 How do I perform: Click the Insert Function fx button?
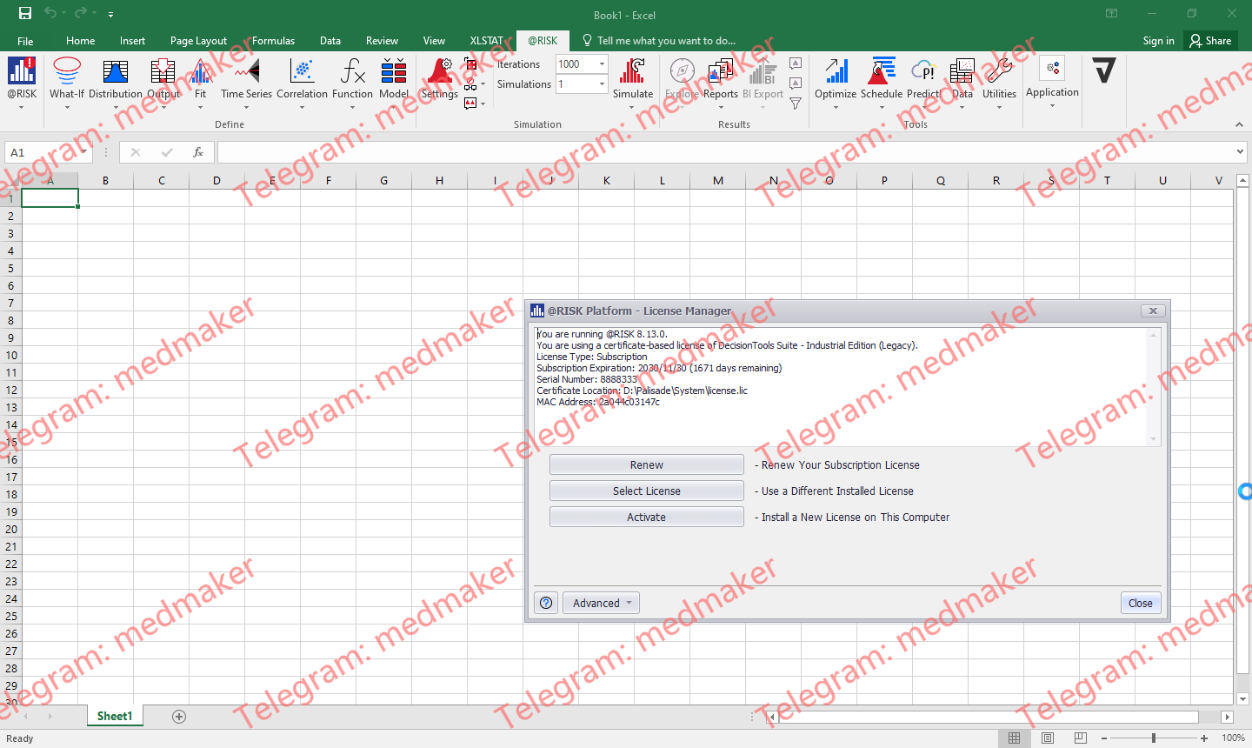click(x=198, y=152)
